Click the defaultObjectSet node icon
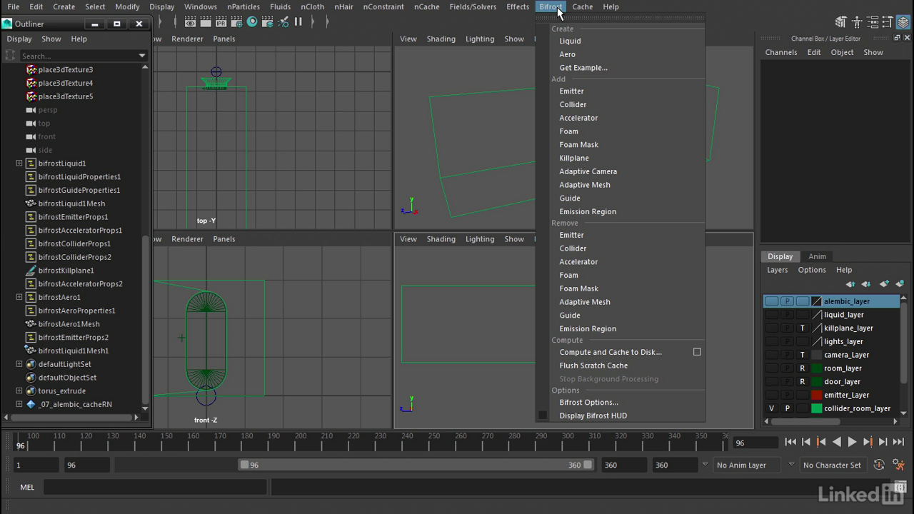 [31, 378]
